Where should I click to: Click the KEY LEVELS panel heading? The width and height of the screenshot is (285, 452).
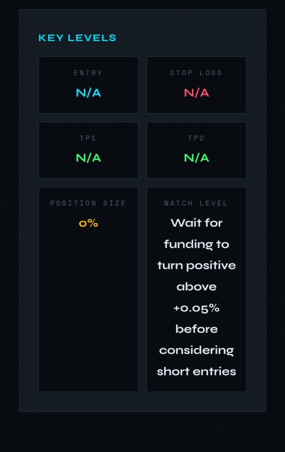[77, 38]
